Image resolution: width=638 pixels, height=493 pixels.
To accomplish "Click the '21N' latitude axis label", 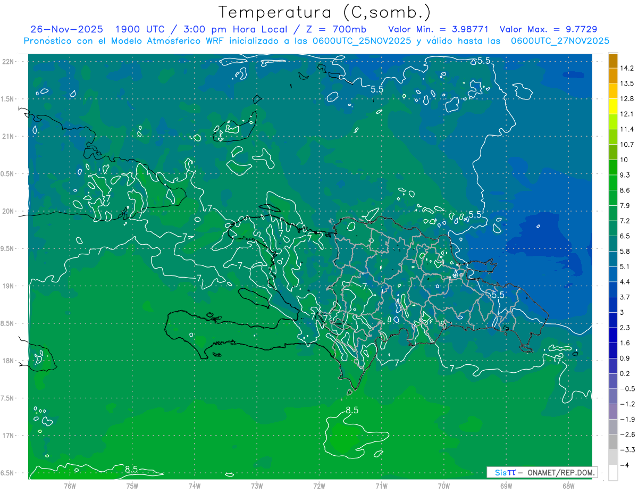I will point(8,136).
